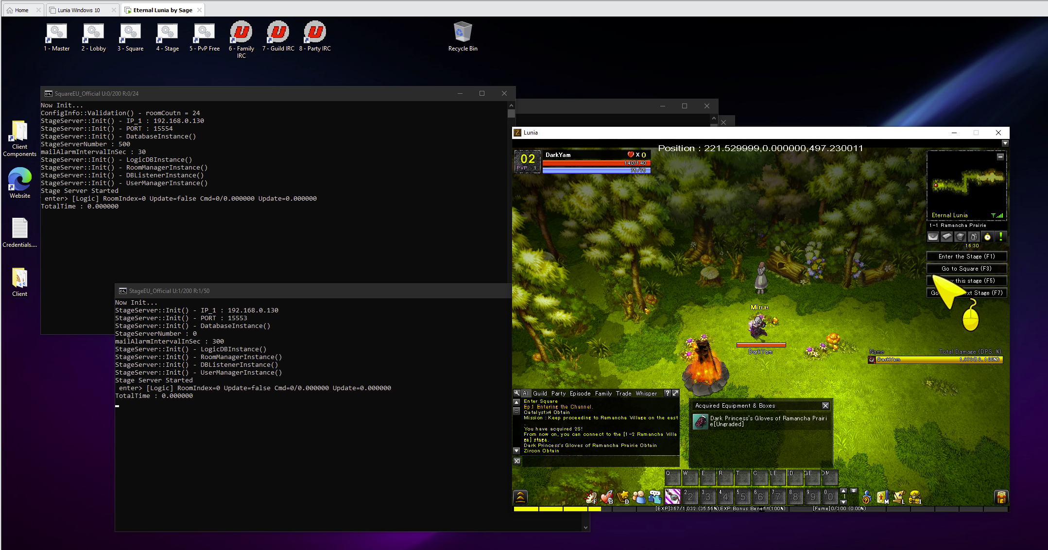Open the chat help question mark

pos(668,393)
